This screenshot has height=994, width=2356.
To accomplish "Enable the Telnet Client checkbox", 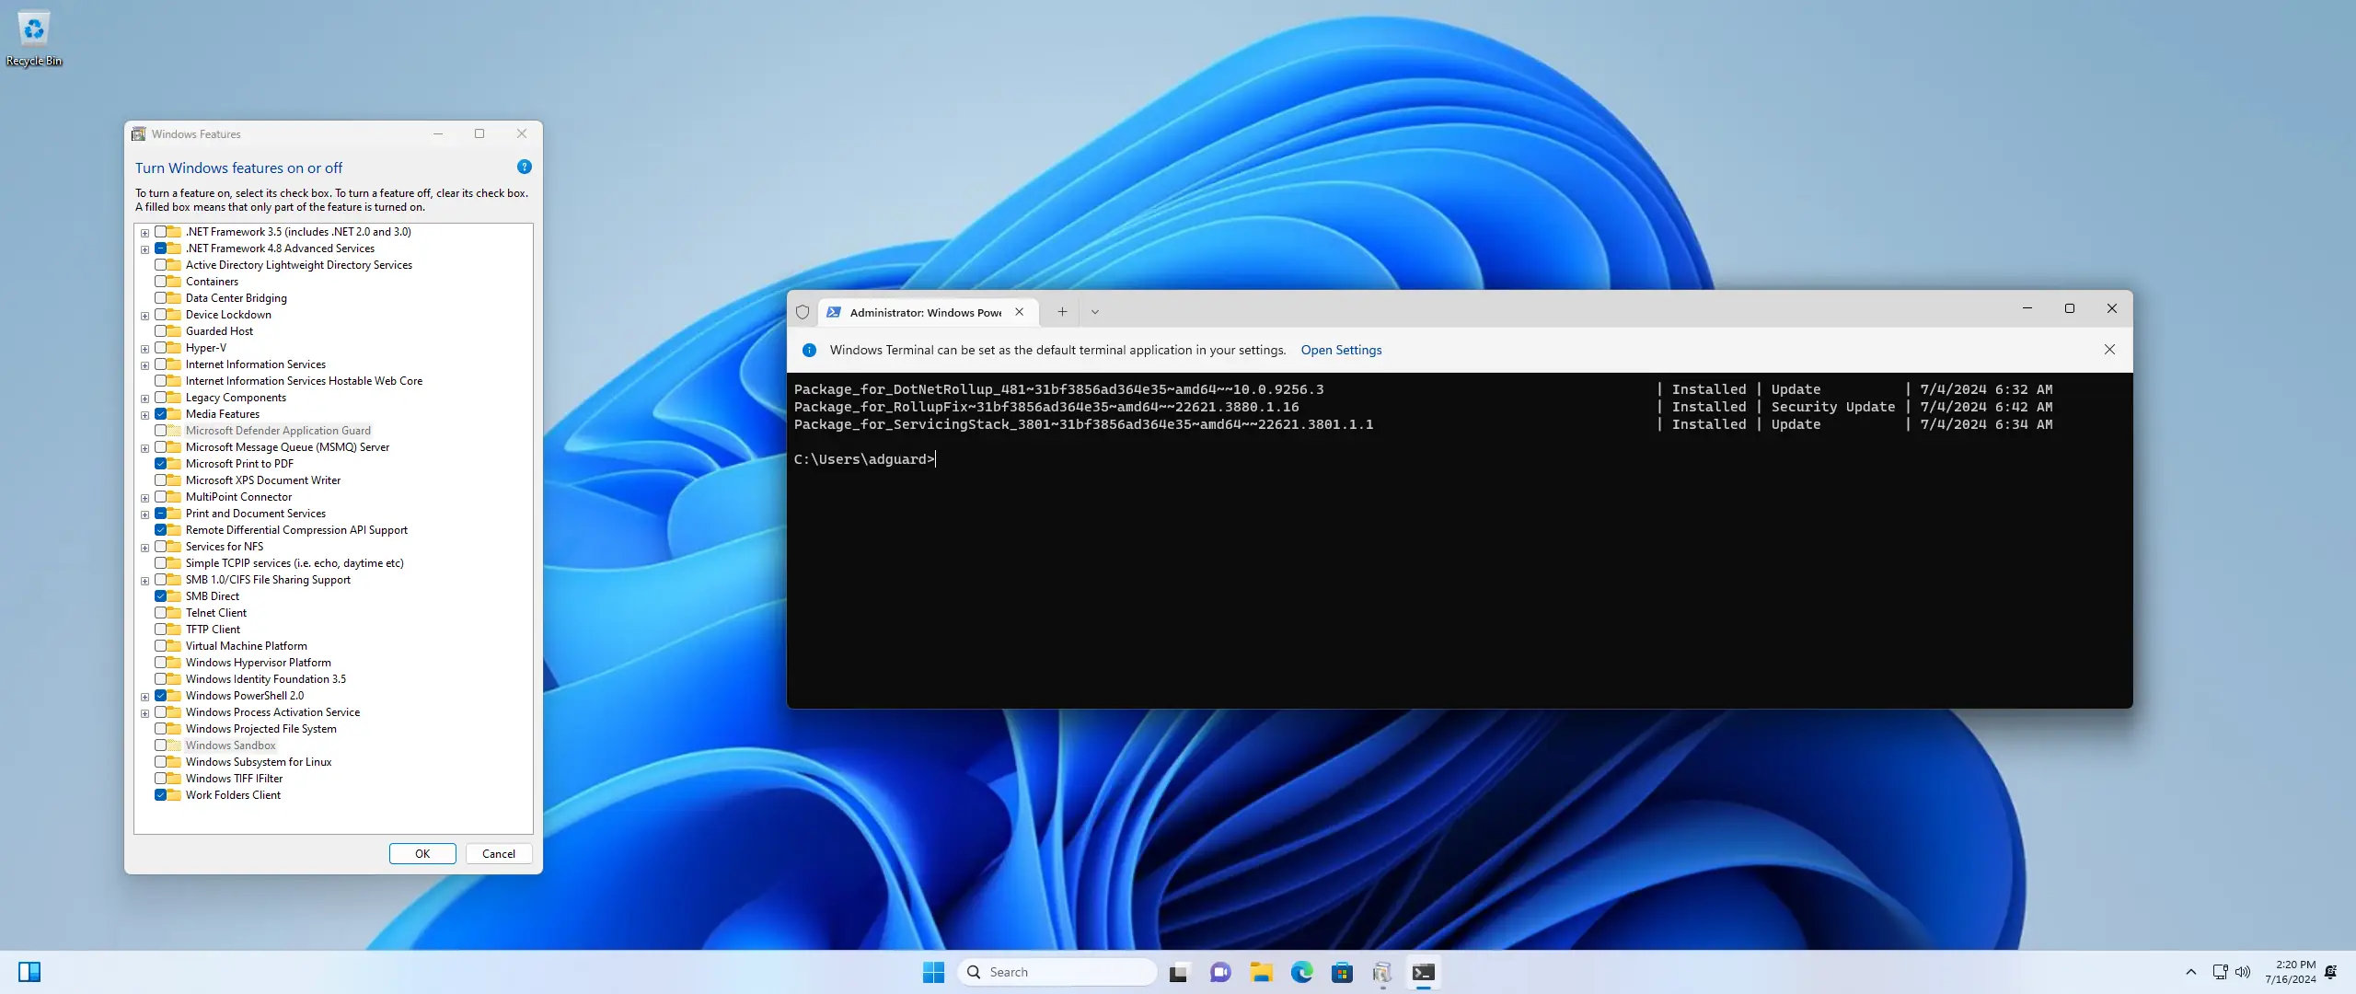I will coord(161,613).
